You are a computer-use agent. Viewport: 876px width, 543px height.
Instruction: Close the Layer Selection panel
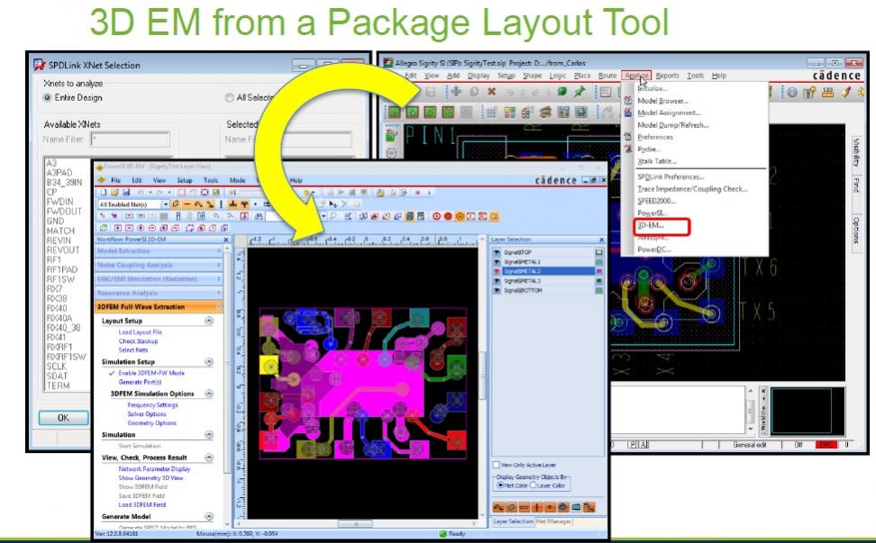point(602,240)
